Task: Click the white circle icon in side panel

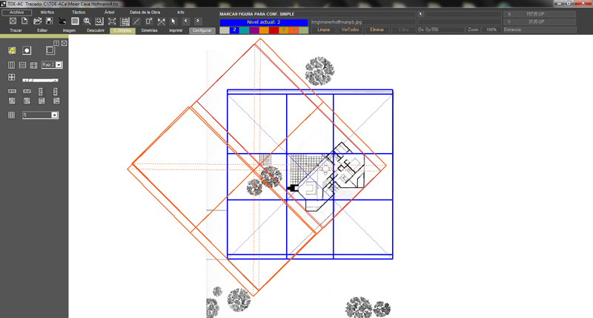Action: (x=27, y=50)
